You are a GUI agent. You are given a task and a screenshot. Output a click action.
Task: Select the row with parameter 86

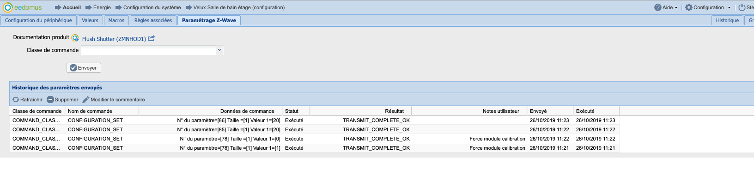click(x=314, y=120)
